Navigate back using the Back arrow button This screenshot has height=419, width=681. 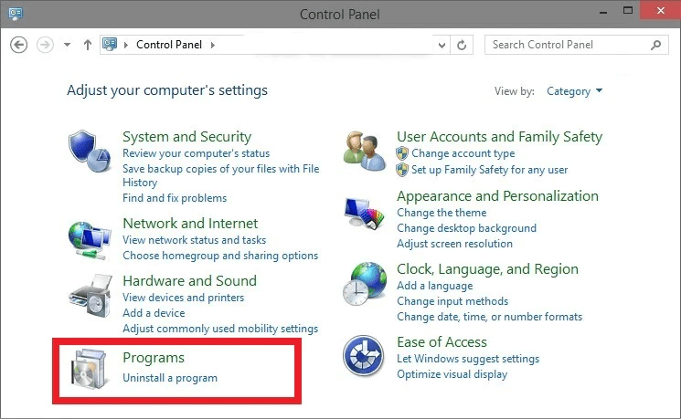pos(20,45)
